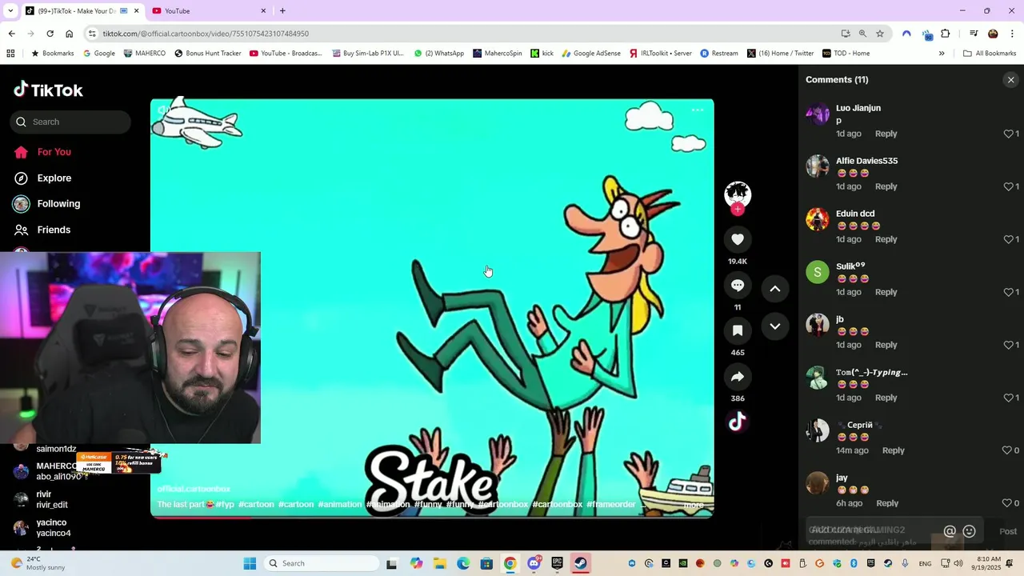Bookmark the video with the favorites icon
1024x576 pixels.
tap(738, 330)
